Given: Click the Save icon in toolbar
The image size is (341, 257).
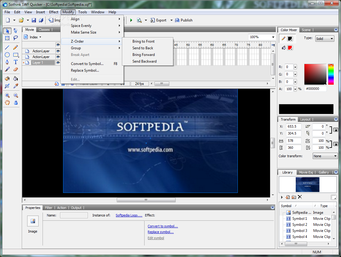Looking at the screenshot, I should tap(34, 20).
